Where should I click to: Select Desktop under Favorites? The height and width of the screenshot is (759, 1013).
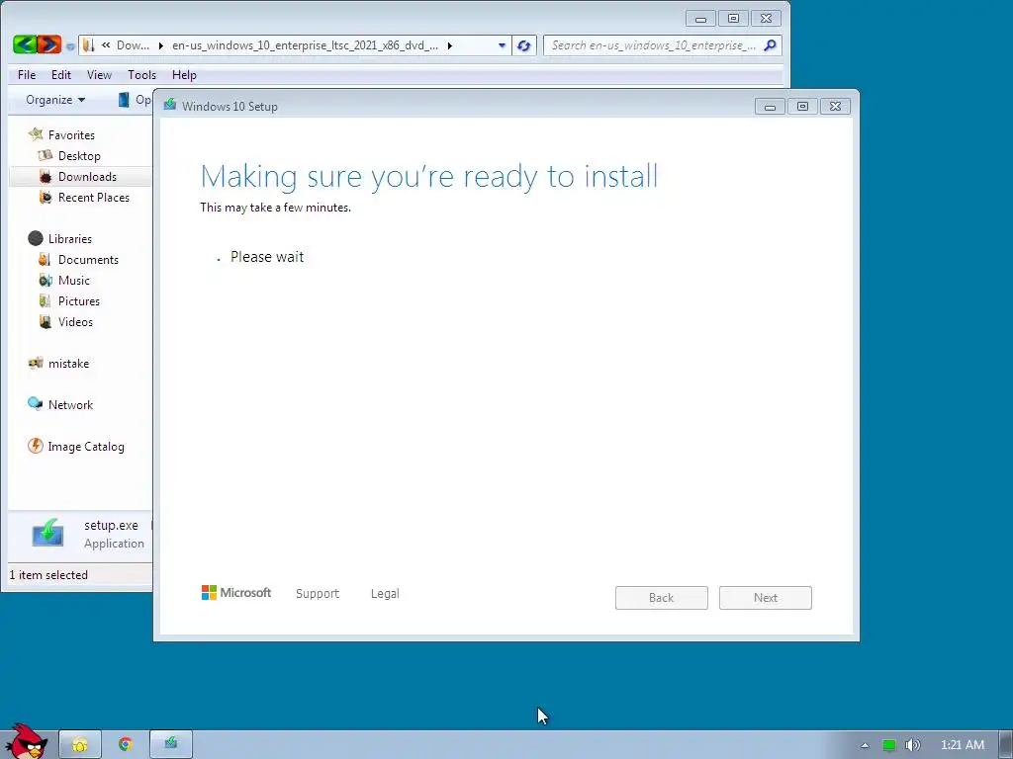[x=79, y=155]
